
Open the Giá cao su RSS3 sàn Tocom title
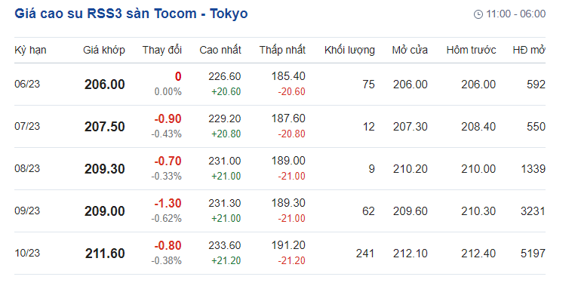point(131,14)
